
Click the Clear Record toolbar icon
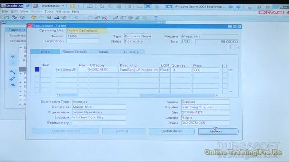pos(97,18)
